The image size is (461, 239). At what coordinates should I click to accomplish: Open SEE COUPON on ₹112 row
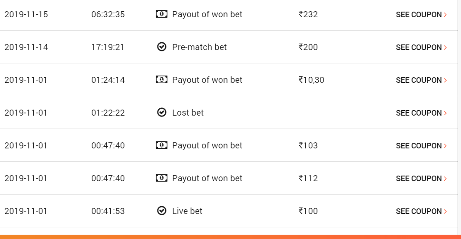point(421,179)
